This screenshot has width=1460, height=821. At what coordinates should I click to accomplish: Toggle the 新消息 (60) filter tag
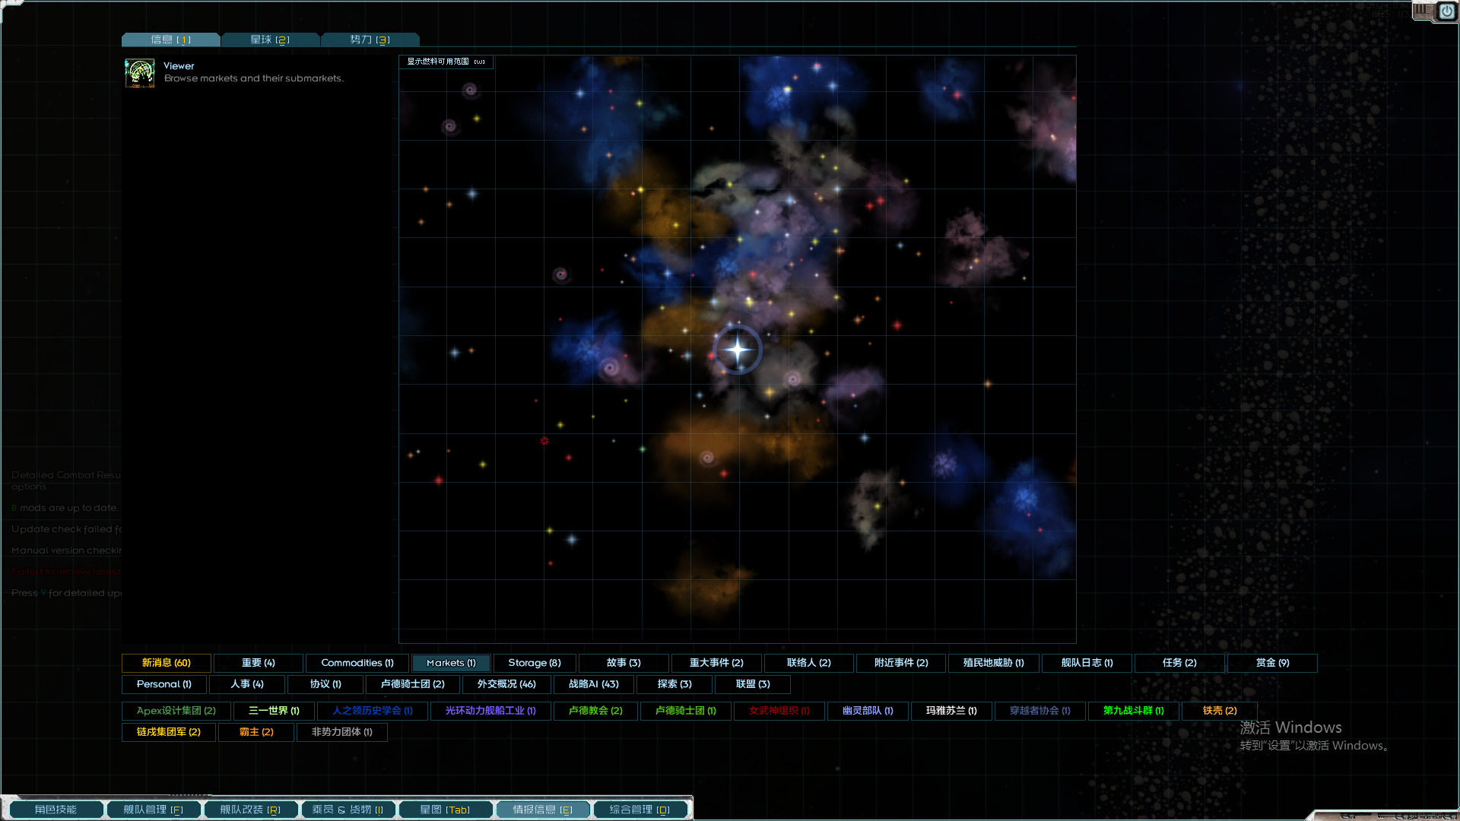point(166,663)
